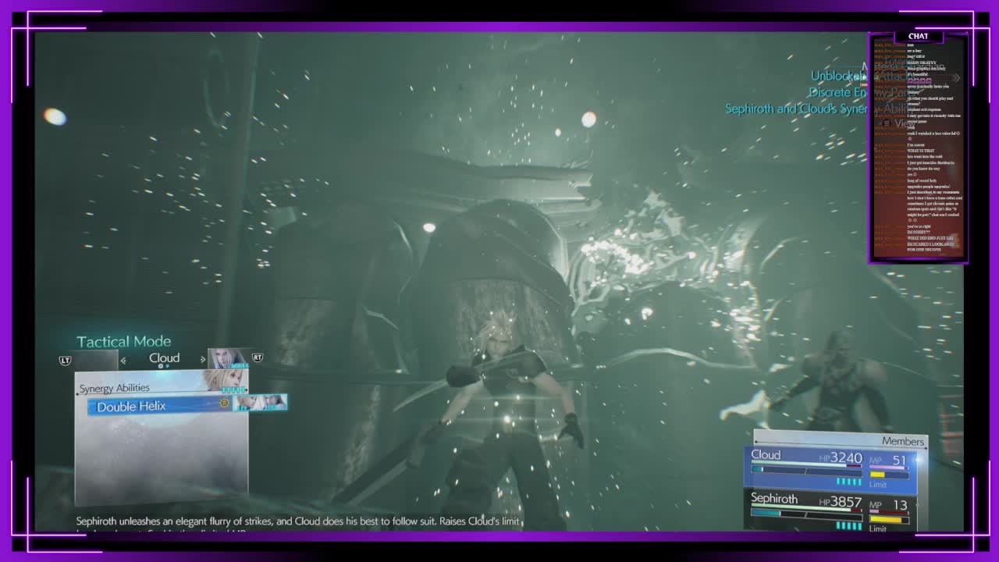
Task: Click the LT shoulder button icon
Action: pos(66,360)
